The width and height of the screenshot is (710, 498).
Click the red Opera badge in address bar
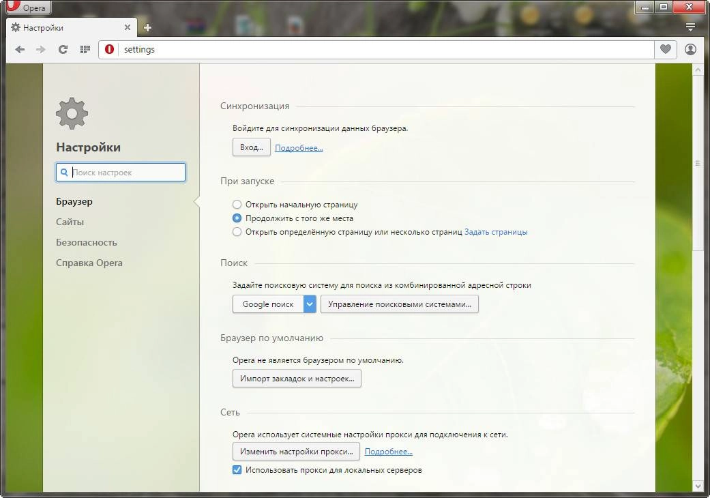109,49
